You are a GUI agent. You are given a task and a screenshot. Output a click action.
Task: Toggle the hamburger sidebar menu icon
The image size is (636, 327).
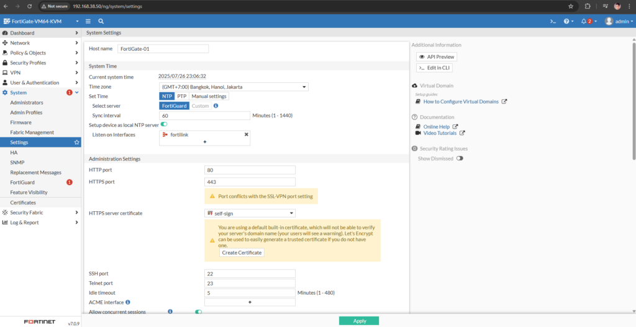coord(88,21)
